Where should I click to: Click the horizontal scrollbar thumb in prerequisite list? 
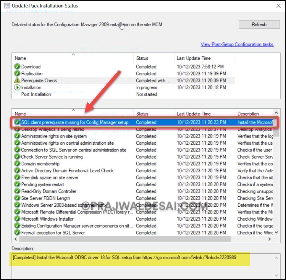tap(125, 239)
